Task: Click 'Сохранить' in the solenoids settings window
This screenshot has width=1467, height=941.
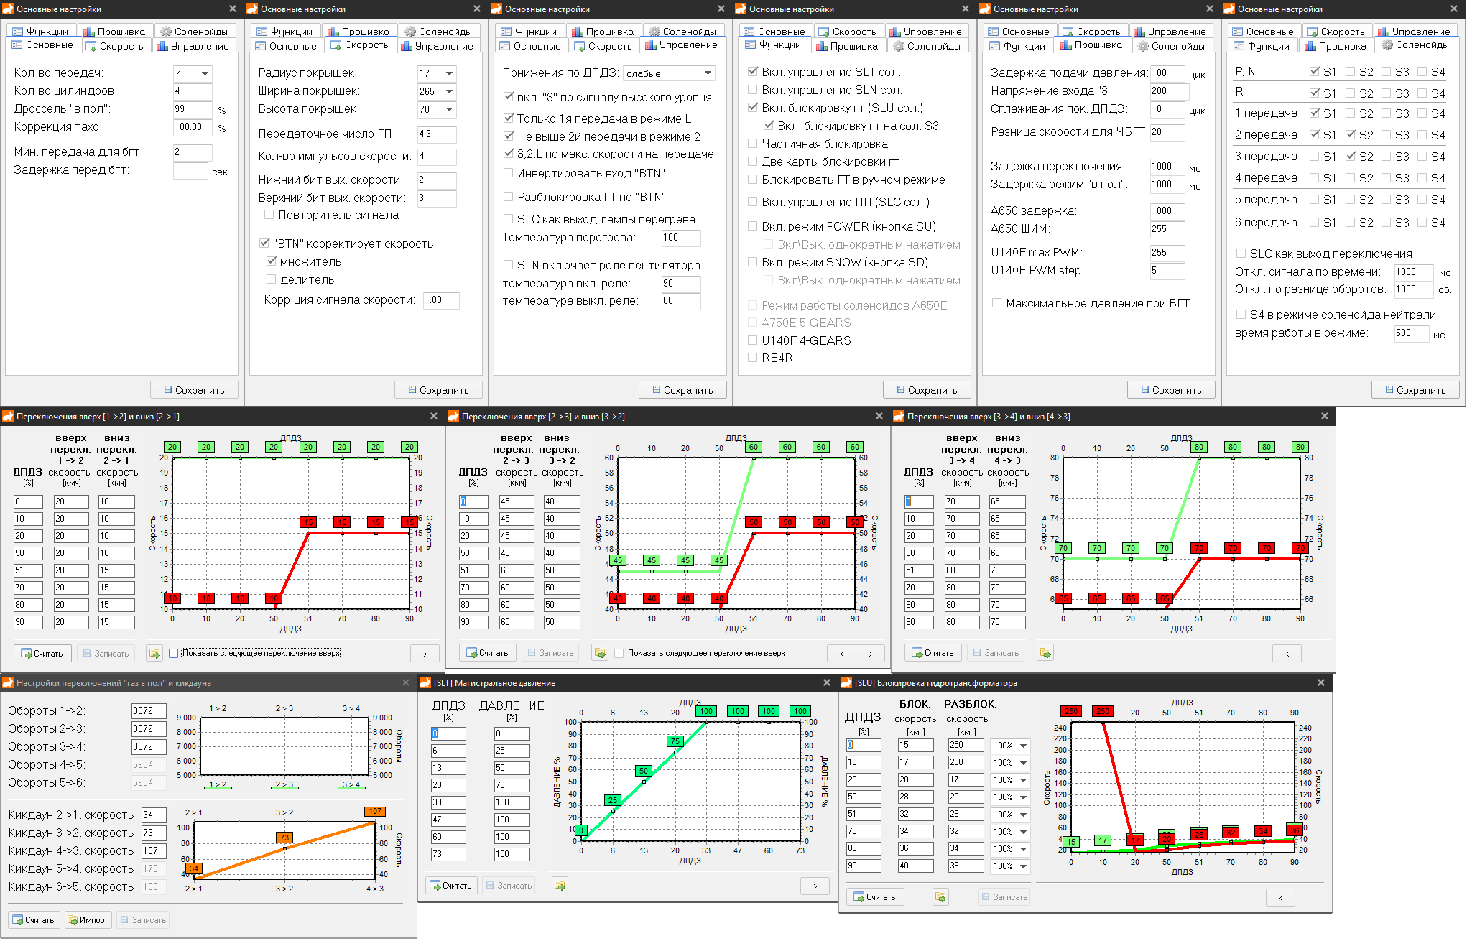Action: pyautogui.click(x=1415, y=390)
